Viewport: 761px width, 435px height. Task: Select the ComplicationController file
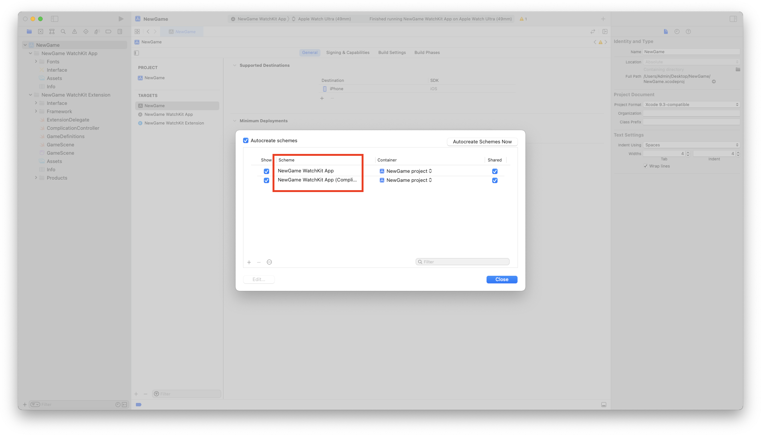(x=73, y=128)
